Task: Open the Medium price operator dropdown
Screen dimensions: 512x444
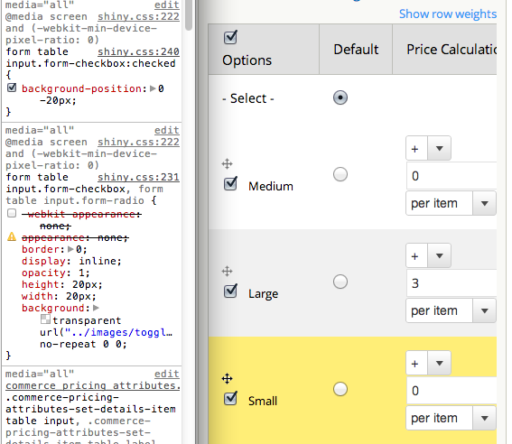Action: pyautogui.click(x=428, y=148)
